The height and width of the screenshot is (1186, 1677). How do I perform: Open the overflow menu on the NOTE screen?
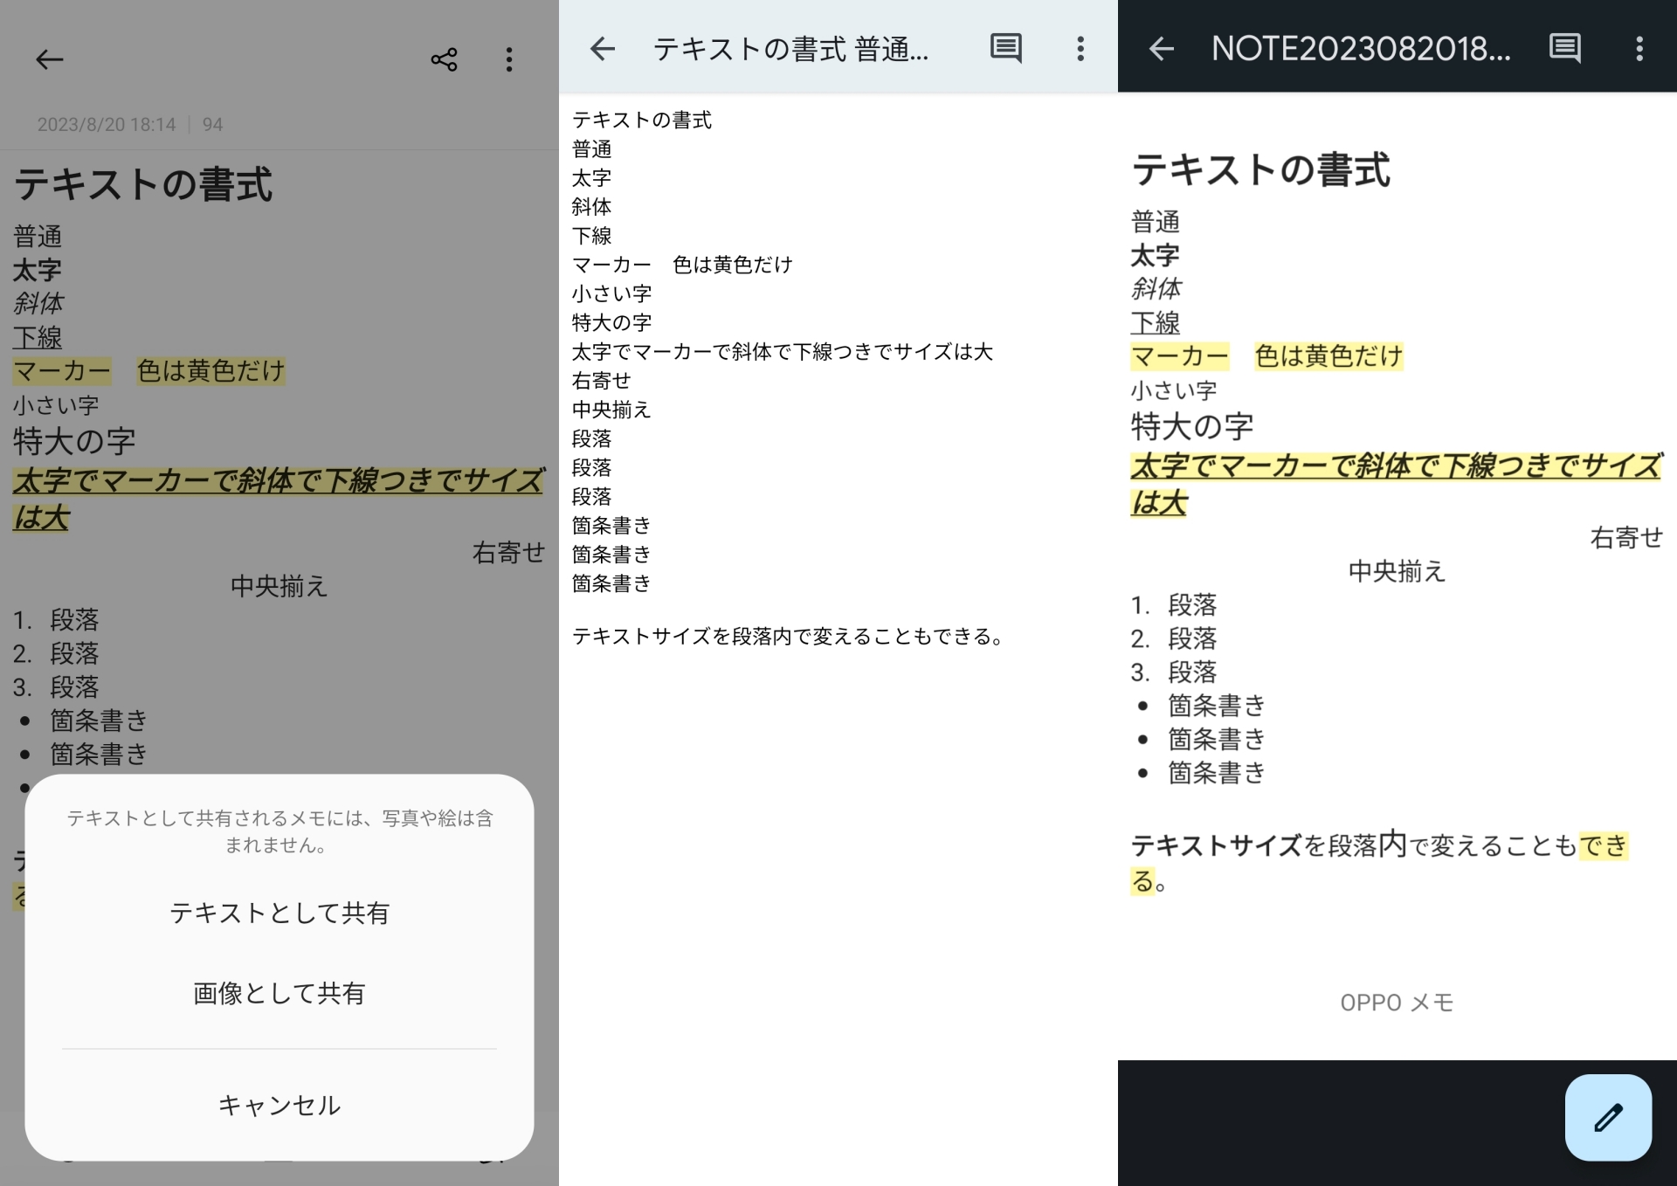pyautogui.click(x=1640, y=49)
